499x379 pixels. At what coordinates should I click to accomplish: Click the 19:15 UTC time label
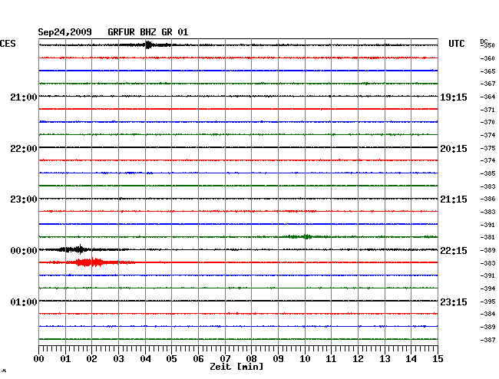click(x=454, y=97)
